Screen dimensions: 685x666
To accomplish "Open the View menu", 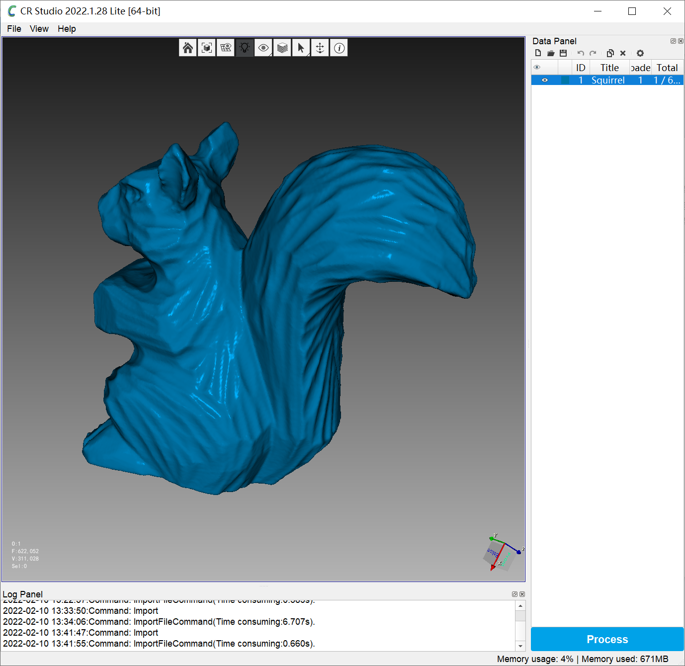I will (39, 28).
